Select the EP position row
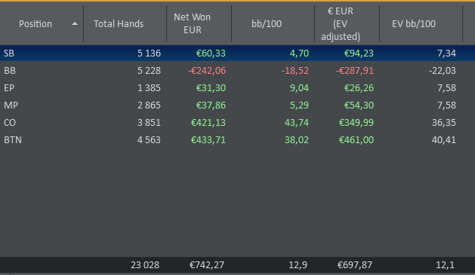The image size is (475, 275). click(x=237, y=88)
